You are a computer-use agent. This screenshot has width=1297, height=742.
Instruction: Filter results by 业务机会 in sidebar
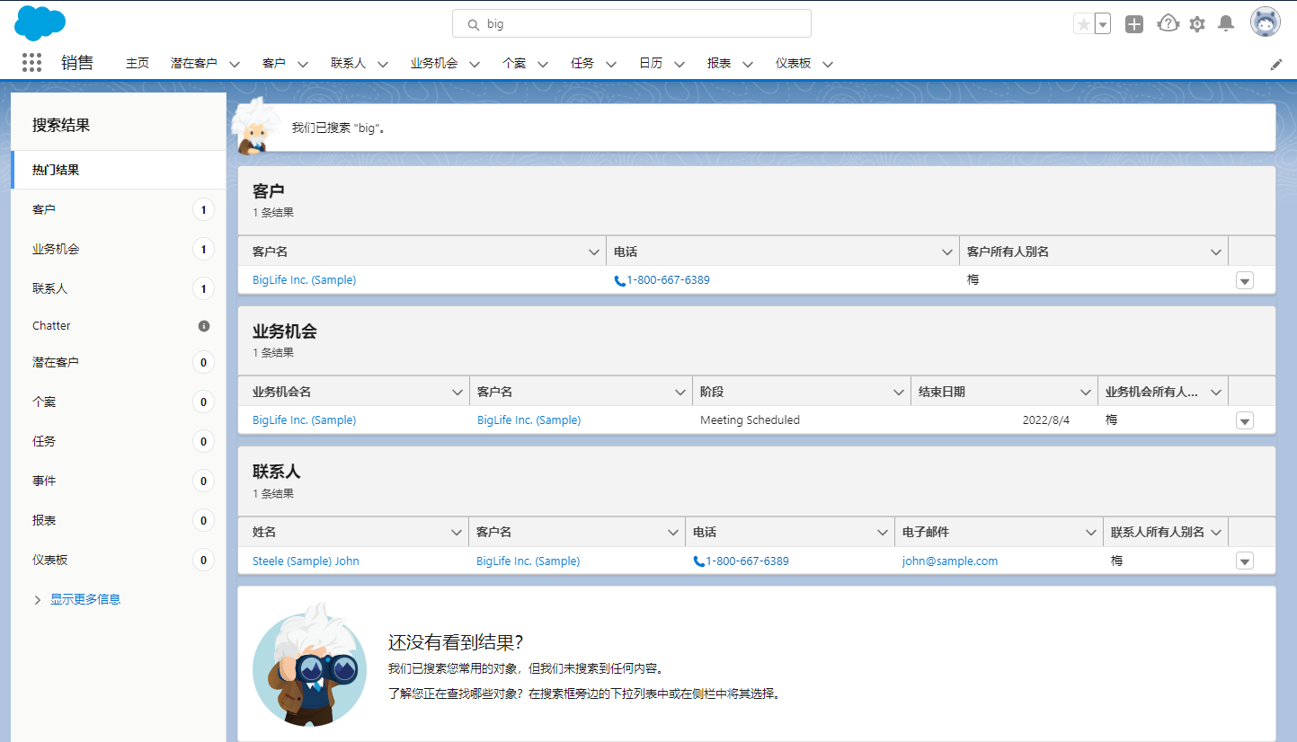pos(119,249)
